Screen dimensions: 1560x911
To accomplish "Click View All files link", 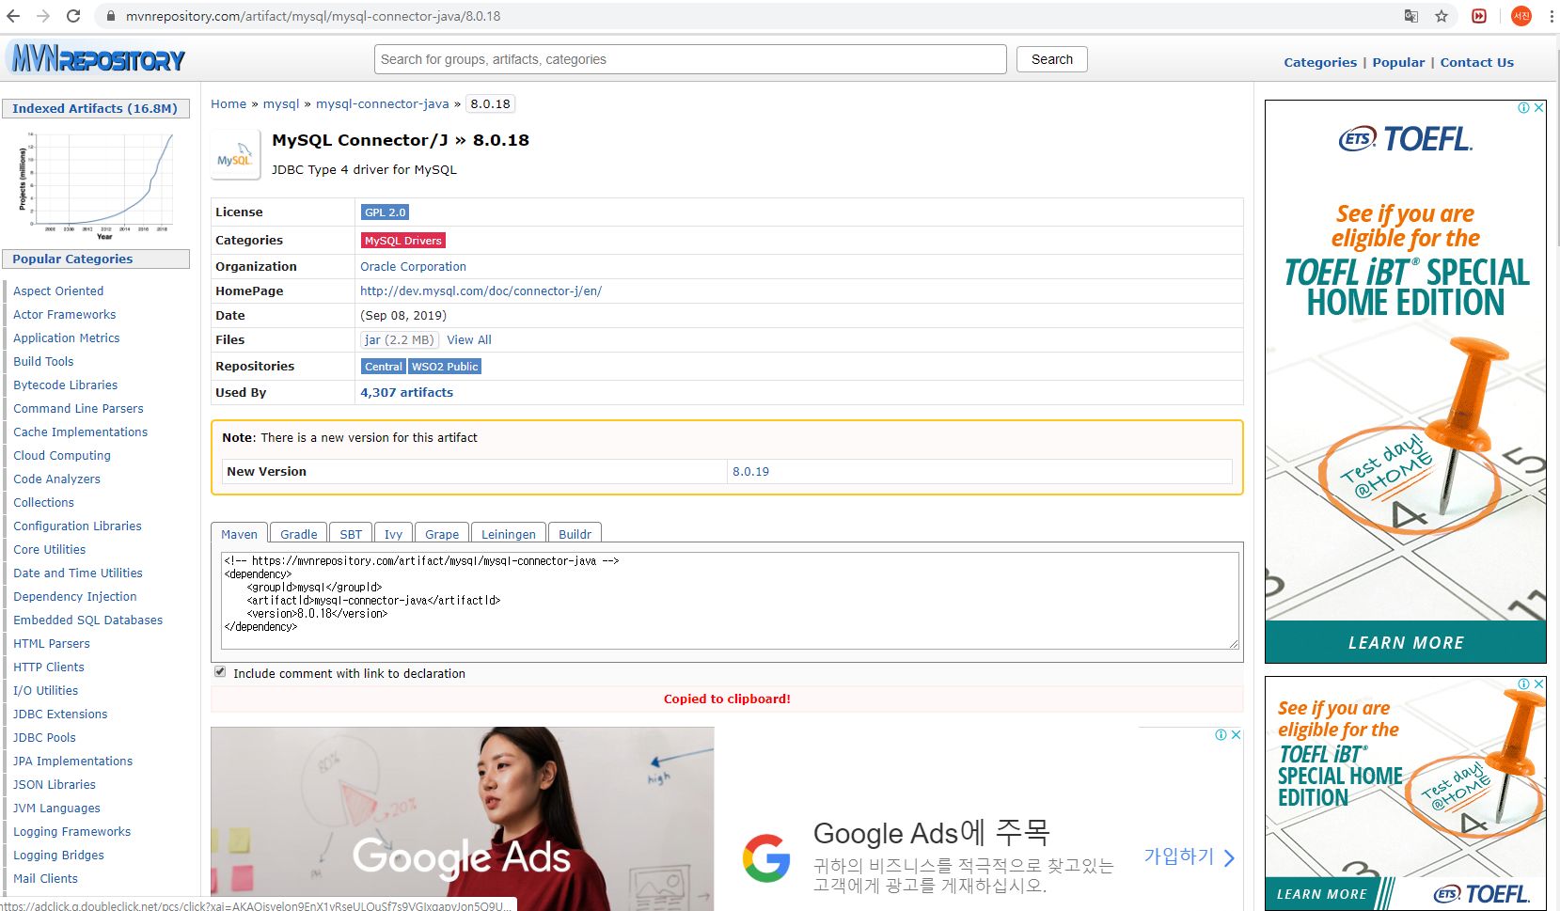I will pos(469,340).
